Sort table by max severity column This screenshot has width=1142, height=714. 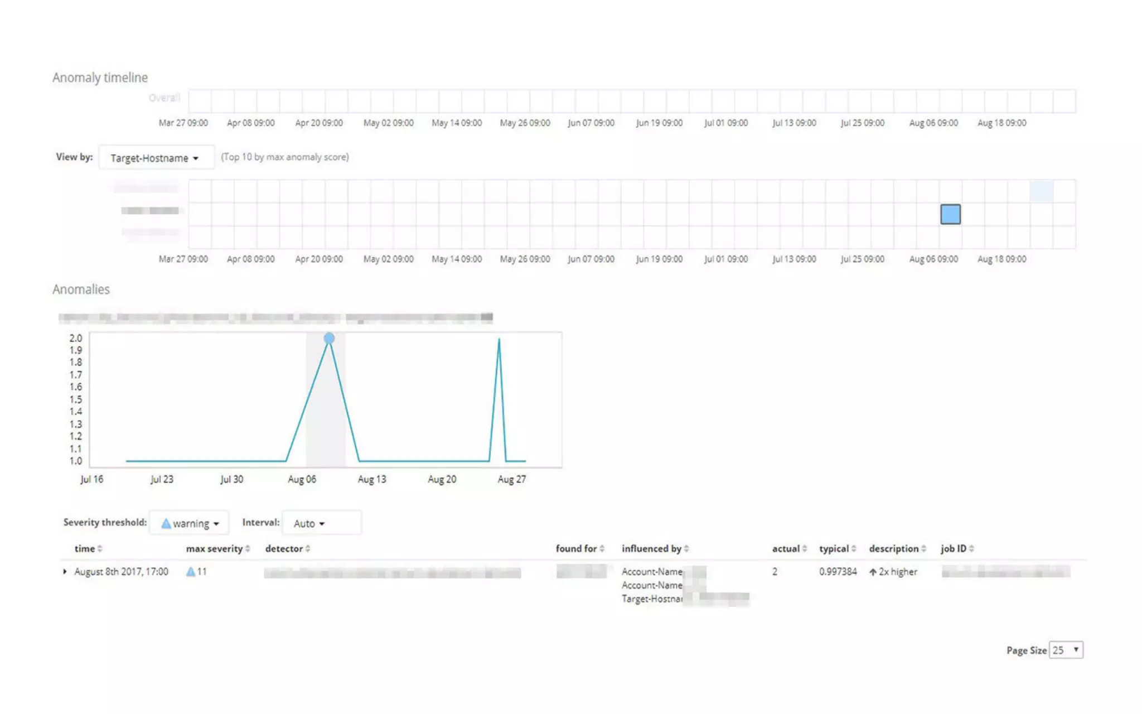[x=218, y=549]
